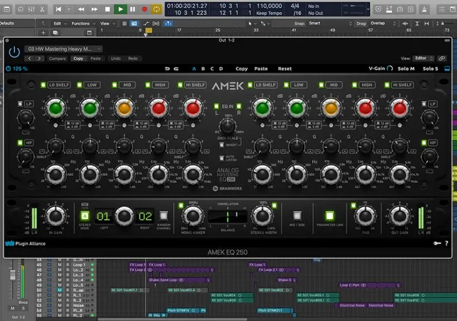Screen dimensions: 457x321
Task: Click the Compare button in plugin header
Action: (x=57, y=59)
